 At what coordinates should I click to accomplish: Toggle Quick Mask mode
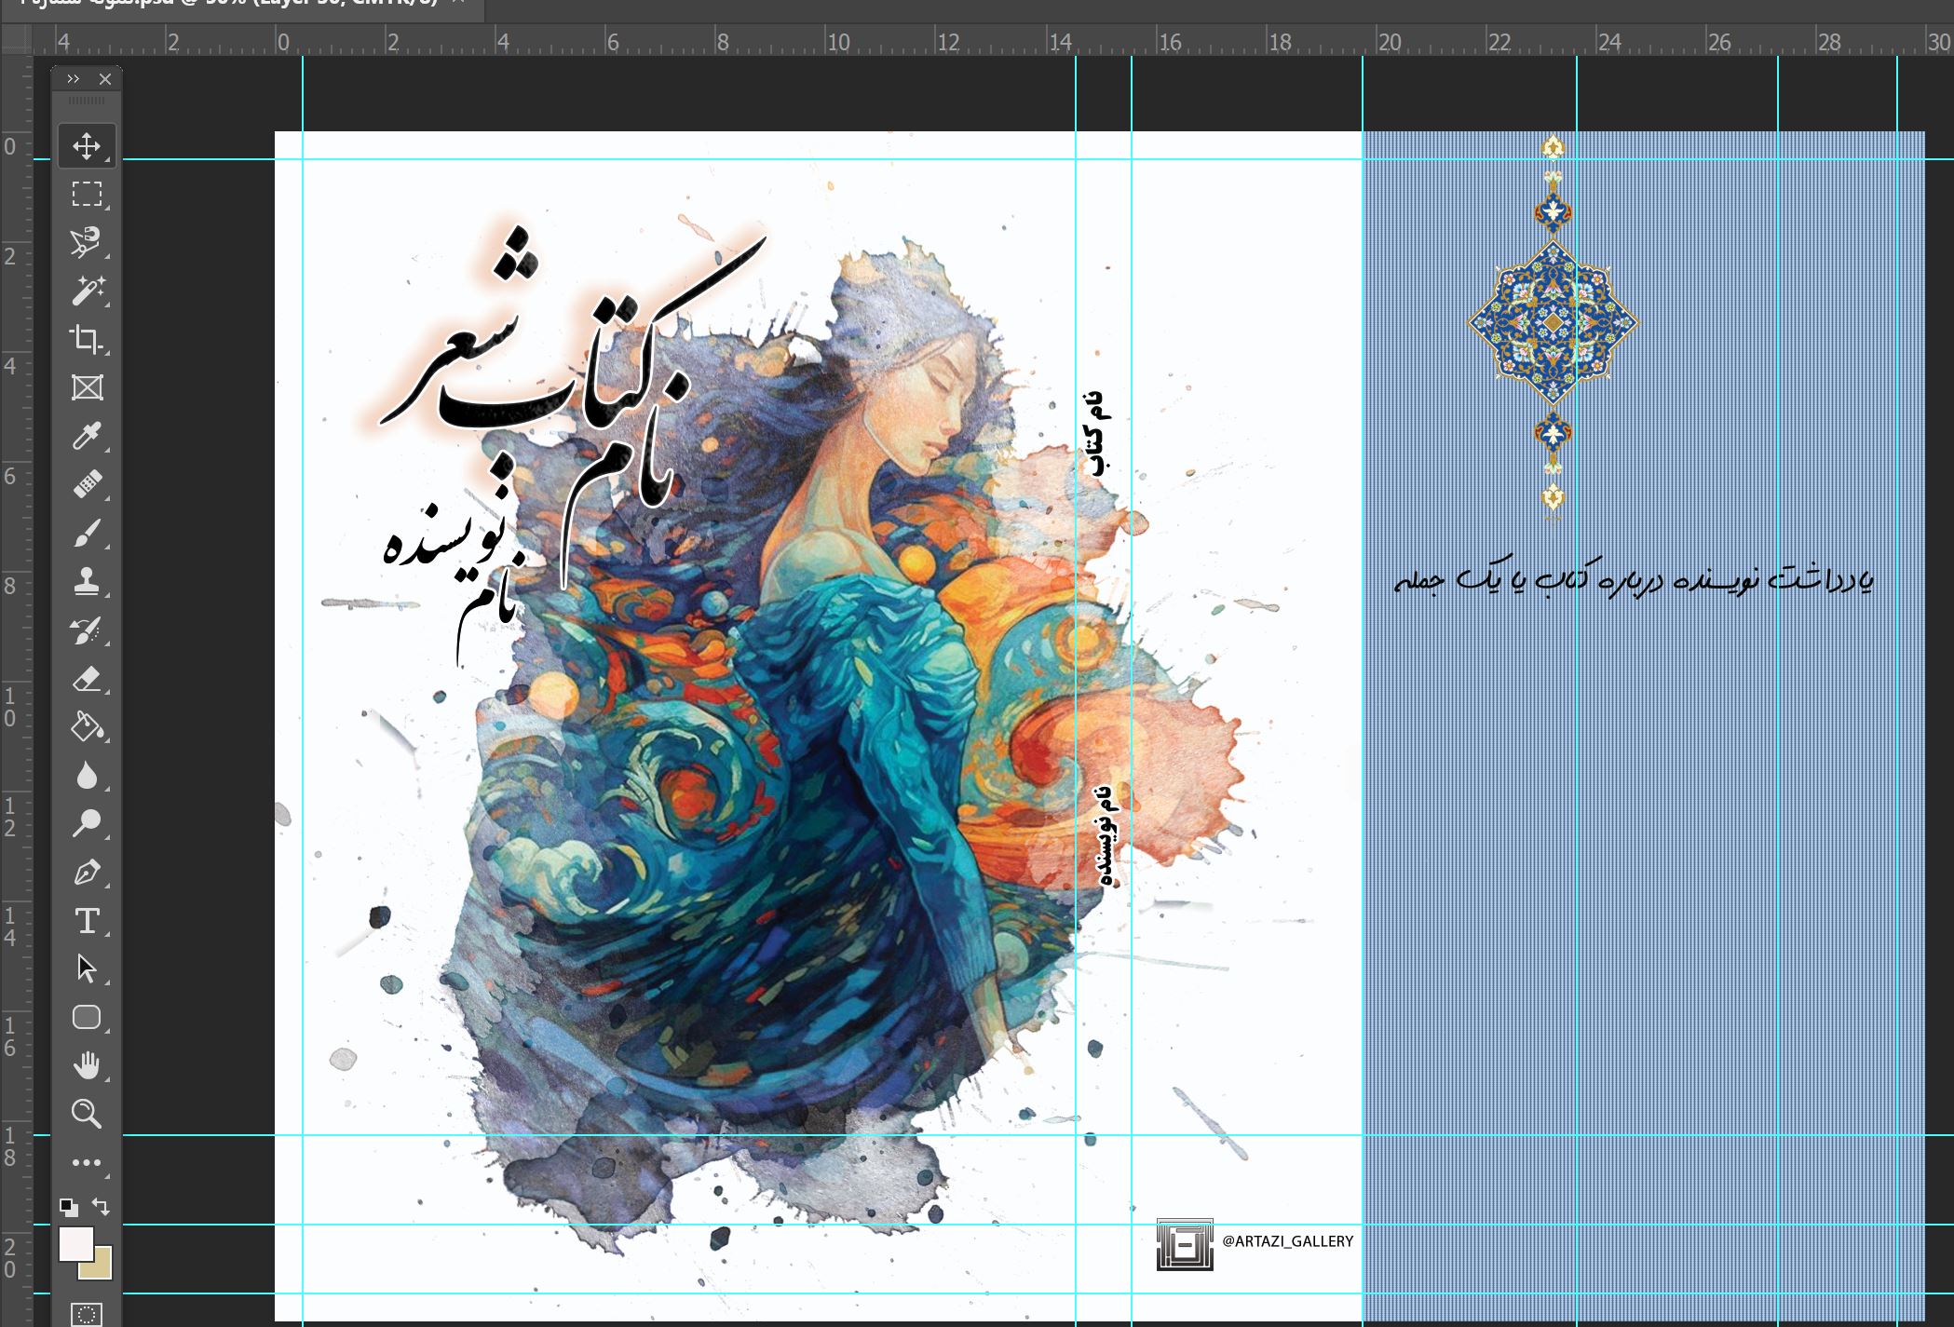point(87,1314)
